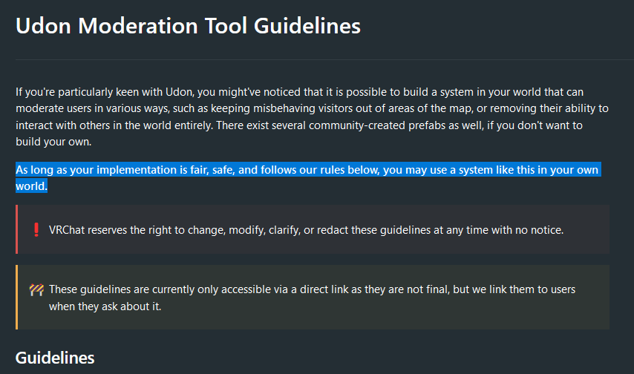Click the construction barrier icon in the yellow callout
Viewport: 634px width, 374px height.
[x=36, y=290]
